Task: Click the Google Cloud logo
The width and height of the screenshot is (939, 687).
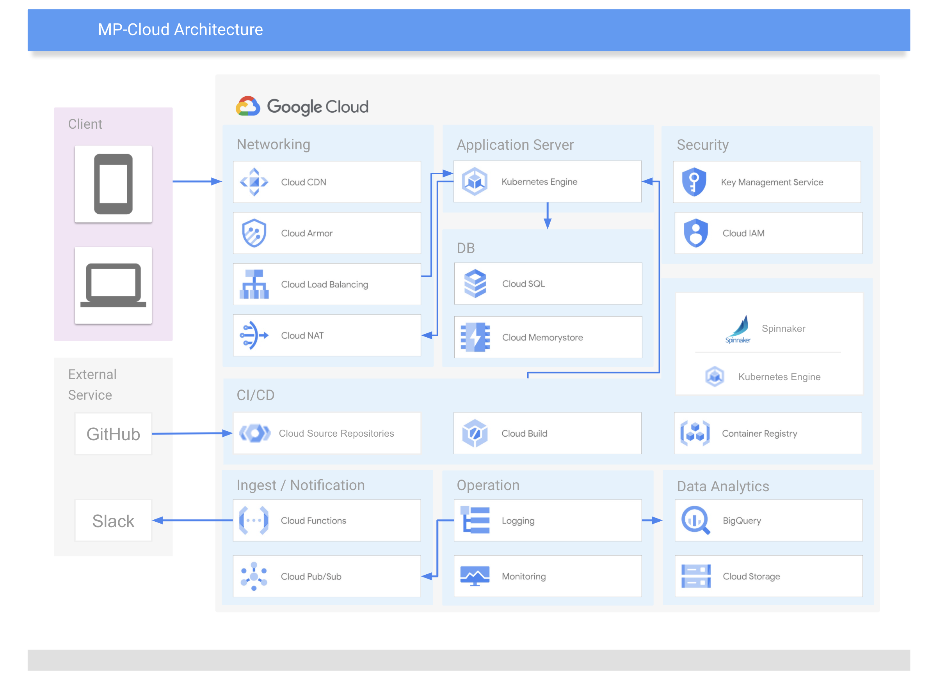Action: coord(302,106)
